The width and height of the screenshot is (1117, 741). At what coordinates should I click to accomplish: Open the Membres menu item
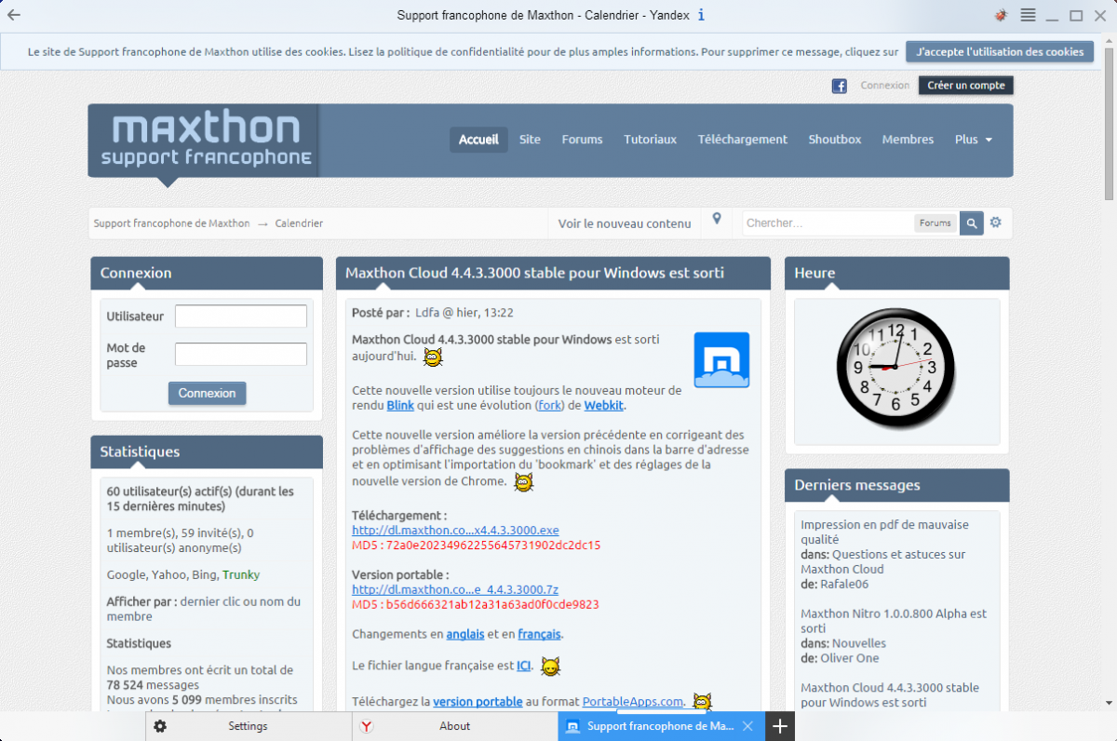[x=908, y=140]
